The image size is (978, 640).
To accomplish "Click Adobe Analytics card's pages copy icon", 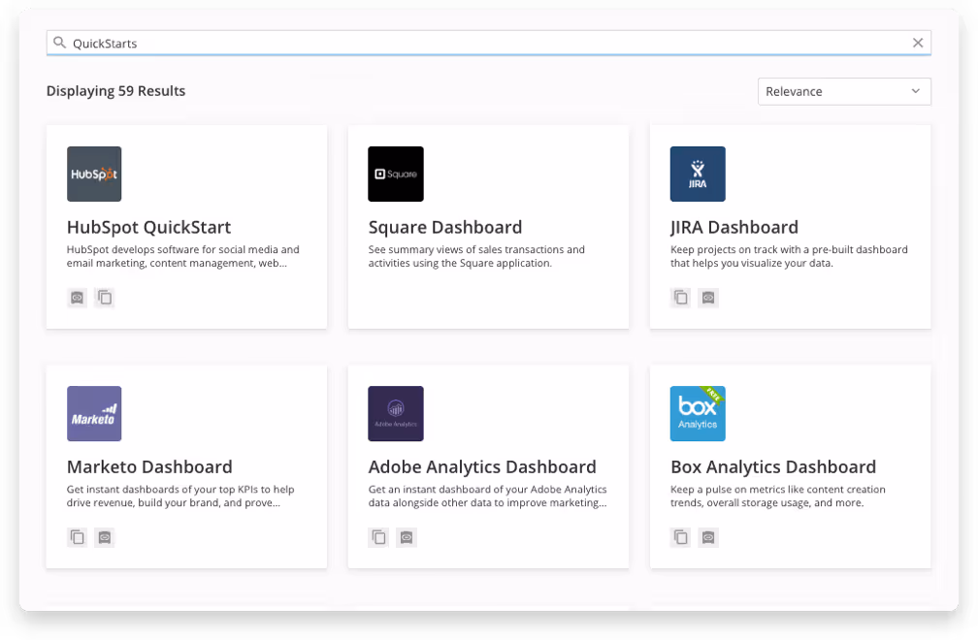I will 378,537.
